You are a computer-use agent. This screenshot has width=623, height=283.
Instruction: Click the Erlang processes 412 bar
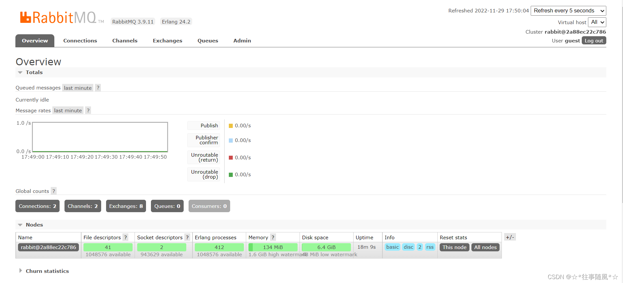click(219, 247)
